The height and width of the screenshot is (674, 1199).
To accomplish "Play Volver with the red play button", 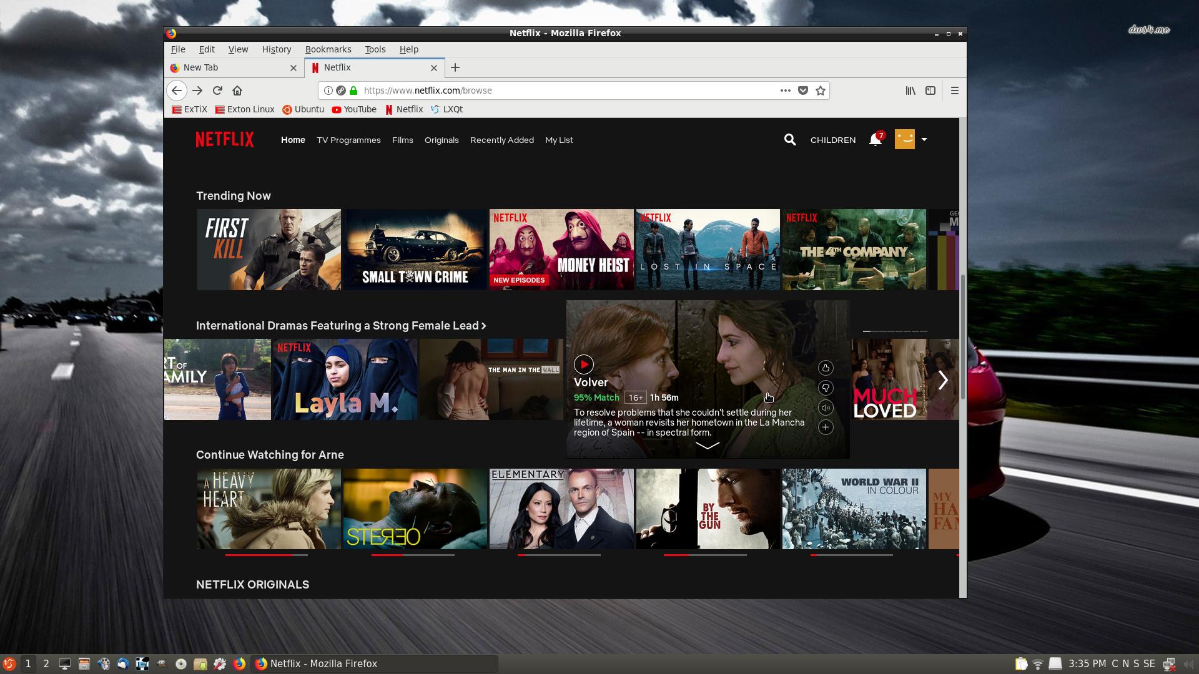I will click(x=584, y=364).
